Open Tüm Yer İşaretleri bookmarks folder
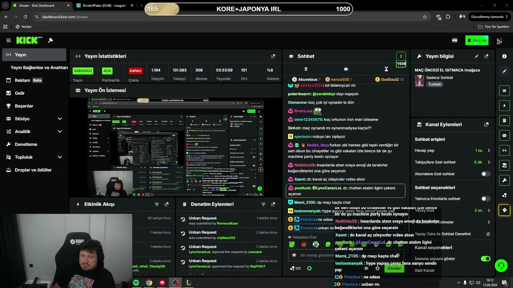The image size is (513, 288). click(494, 27)
